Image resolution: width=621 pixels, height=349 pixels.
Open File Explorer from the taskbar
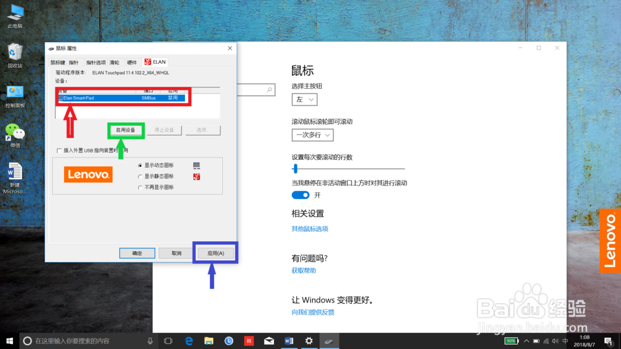coord(209,341)
